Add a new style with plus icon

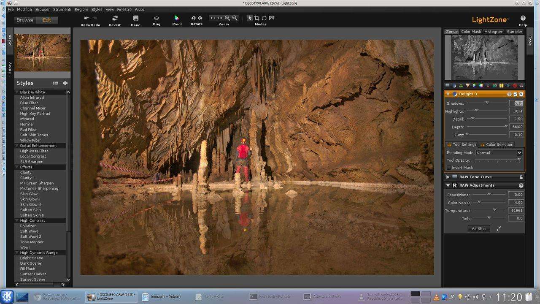click(65, 83)
